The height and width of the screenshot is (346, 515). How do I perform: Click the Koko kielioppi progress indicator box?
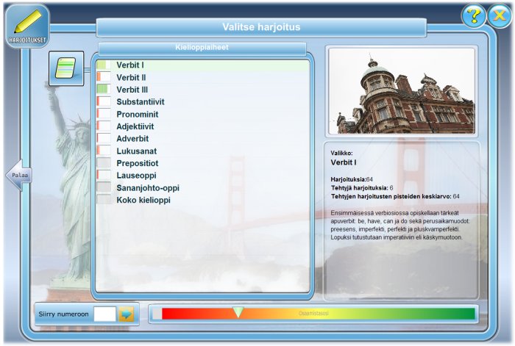pos(104,199)
